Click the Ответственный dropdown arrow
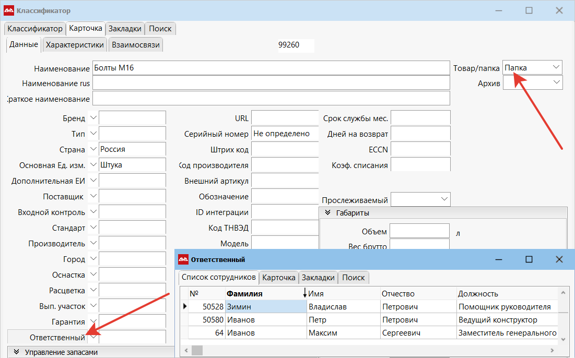Viewport: 575px width, 358px height. pos(93,337)
